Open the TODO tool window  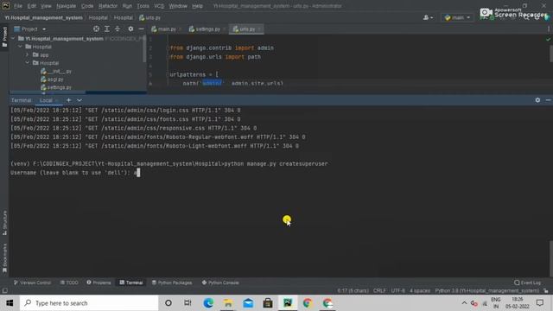69,282
